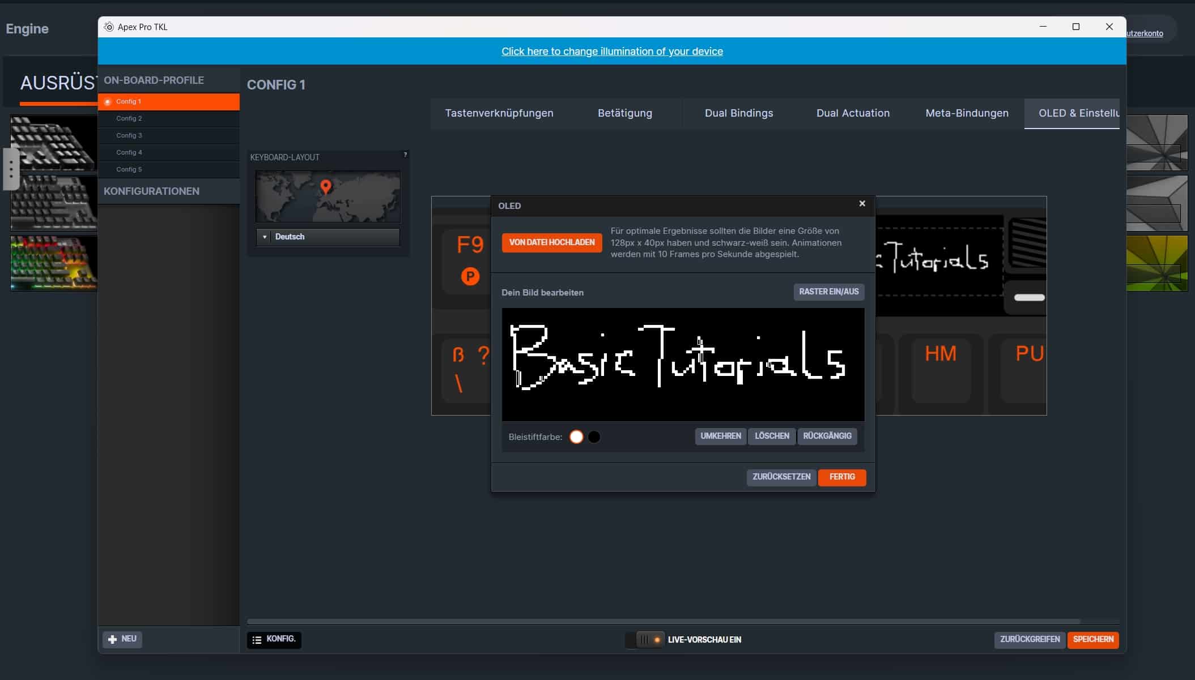The width and height of the screenshot is (1195, 680).
Task: Switch to Dual Bindings tab
Action: point(738,113)
